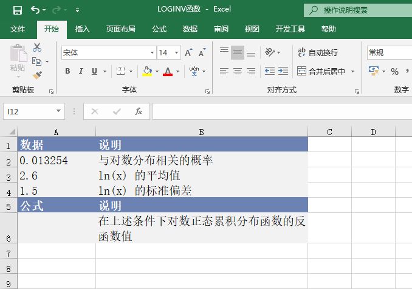Click the 粘贴 paste button
The width and height of the screenshot is (412, 289).
[x=18, y=60]
